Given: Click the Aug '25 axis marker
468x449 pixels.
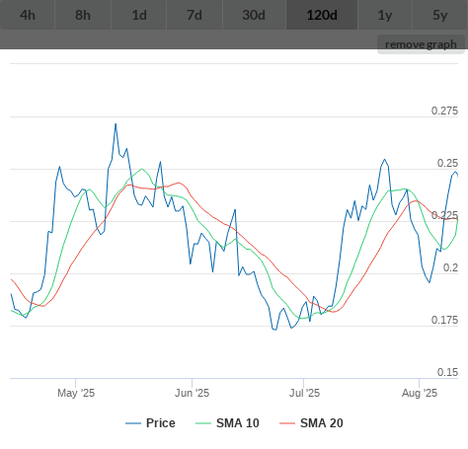Looking at the screenshot, I should [x=420, y=393].
